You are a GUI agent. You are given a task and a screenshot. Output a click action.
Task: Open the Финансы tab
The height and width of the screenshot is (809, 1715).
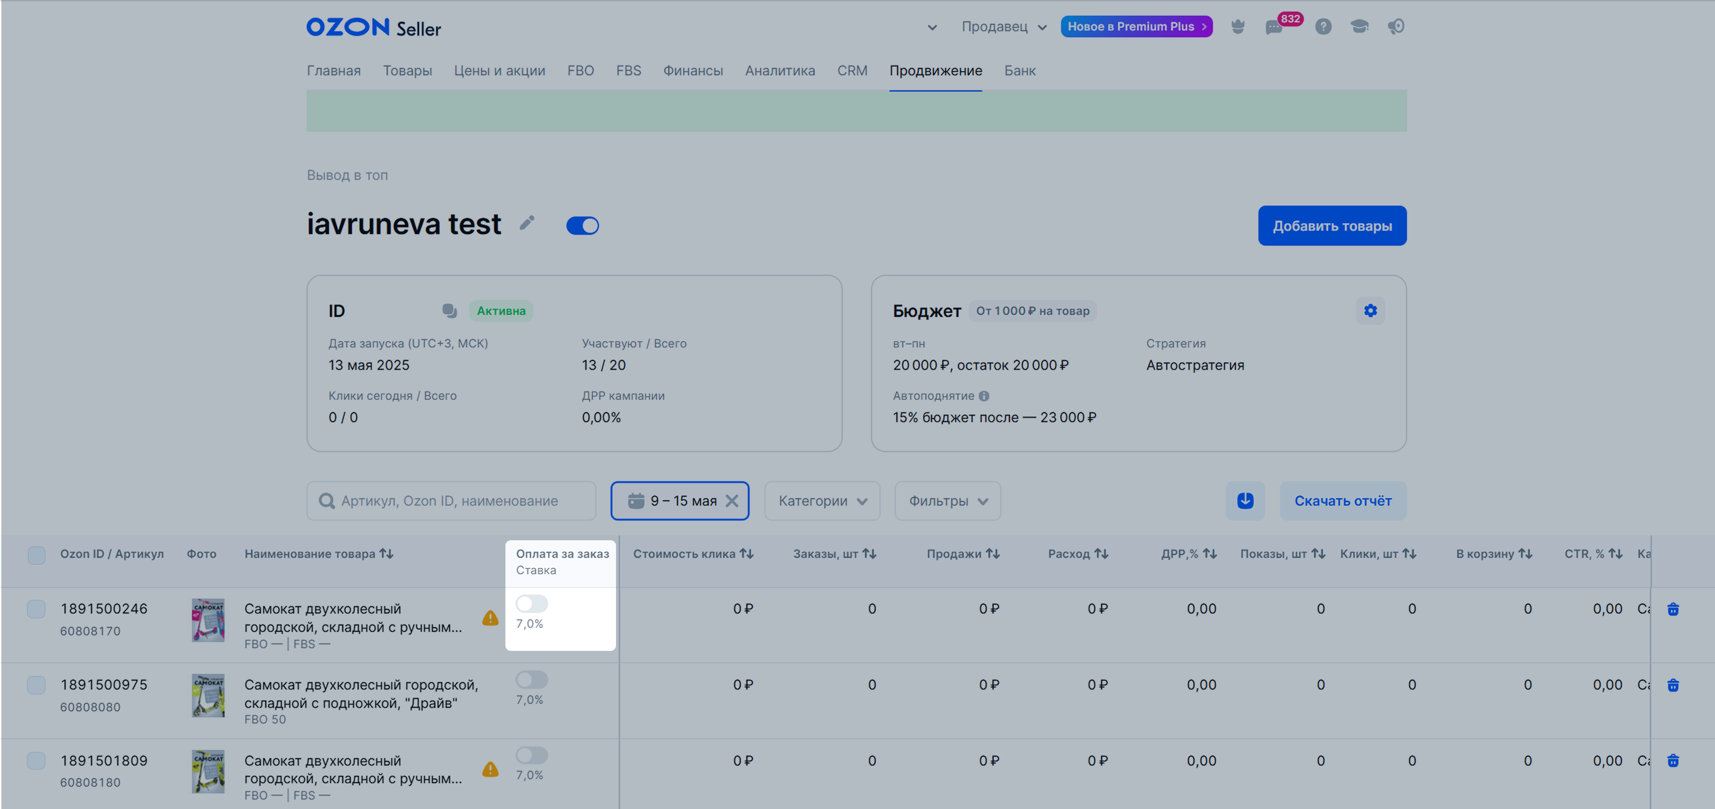point(693,71)
